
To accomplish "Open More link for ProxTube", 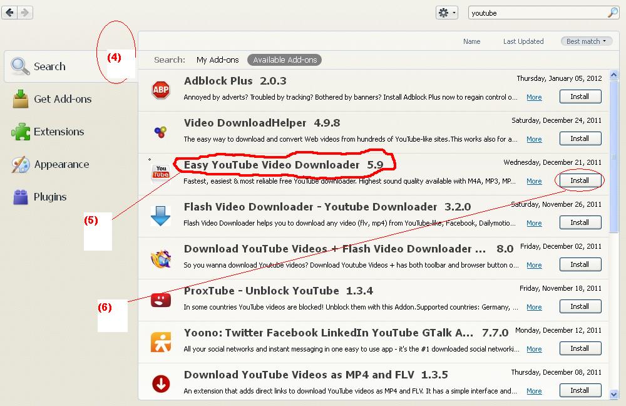I will (534, 307).
